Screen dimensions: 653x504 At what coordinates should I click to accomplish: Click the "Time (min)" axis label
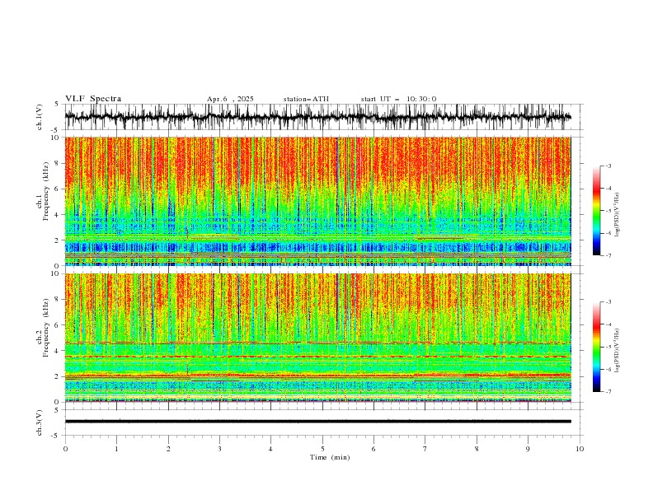point(330,457)
